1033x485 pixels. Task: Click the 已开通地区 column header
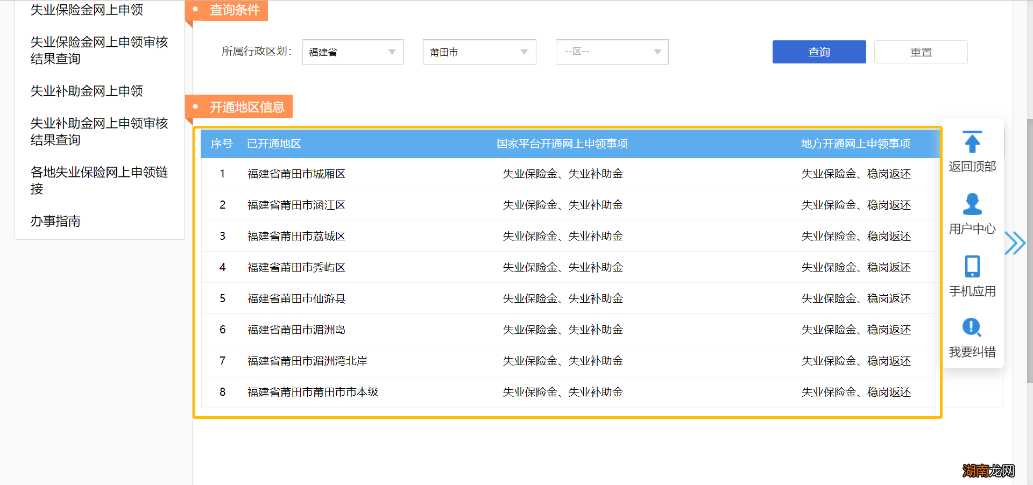click(x=273, y=144)
